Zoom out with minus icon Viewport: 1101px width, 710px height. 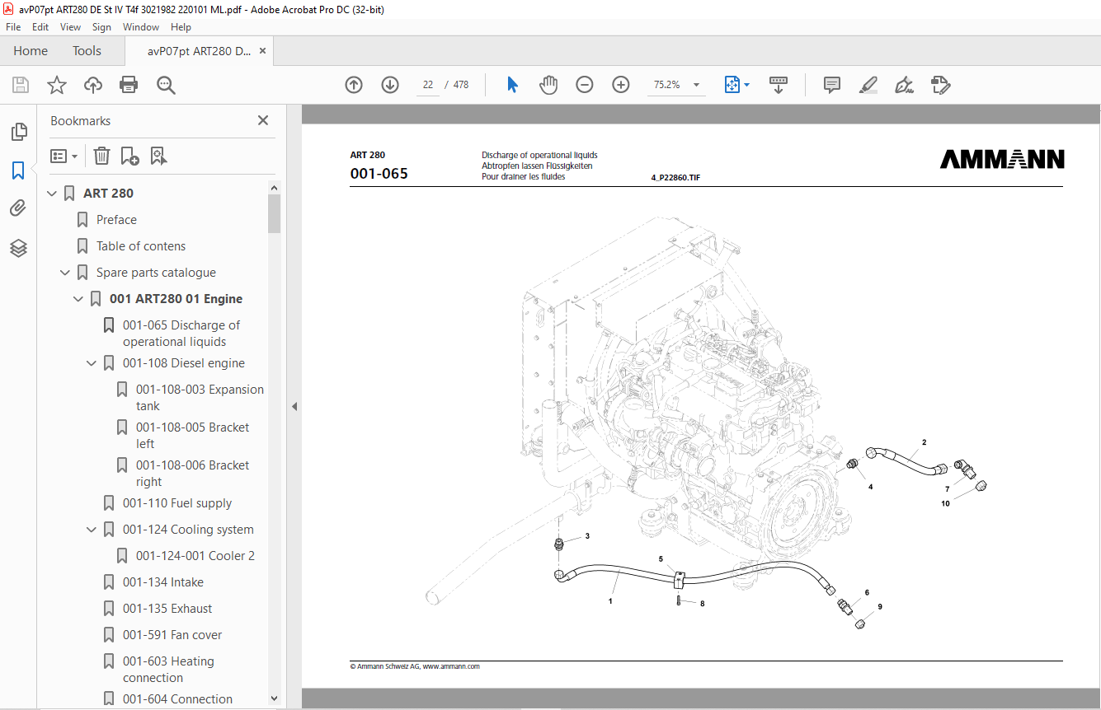[585, 85]
